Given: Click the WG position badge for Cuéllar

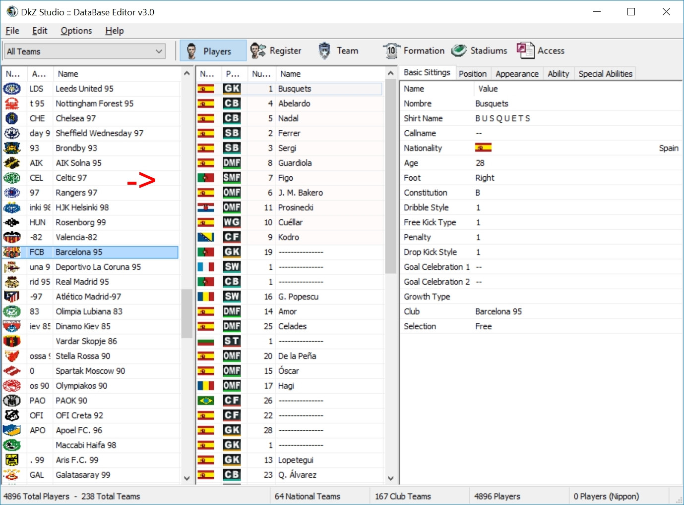Looking at the screenshot, I should click(x=232, y=222).
